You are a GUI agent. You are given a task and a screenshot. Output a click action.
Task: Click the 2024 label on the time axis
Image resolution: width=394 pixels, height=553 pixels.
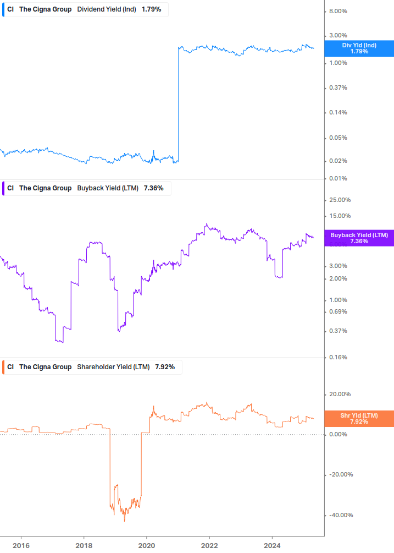coord(272,546)
